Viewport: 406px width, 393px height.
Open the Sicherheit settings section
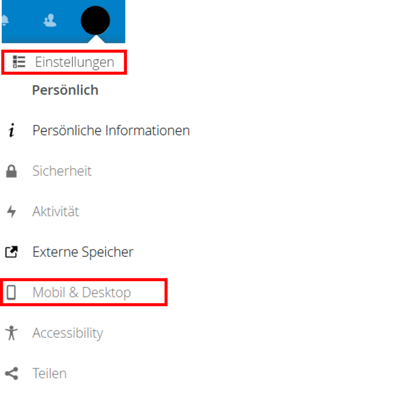(x=62, y=171)
